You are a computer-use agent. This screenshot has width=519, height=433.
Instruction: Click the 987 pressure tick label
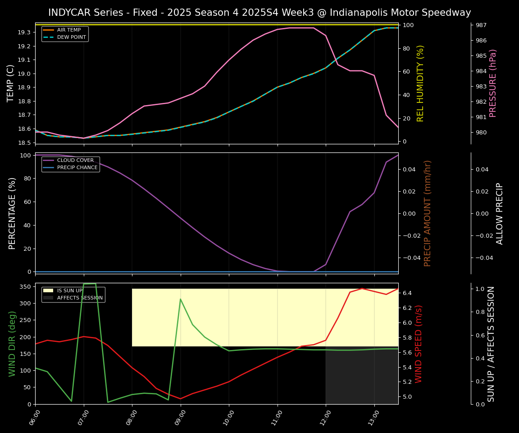click(x=481, y=25)
